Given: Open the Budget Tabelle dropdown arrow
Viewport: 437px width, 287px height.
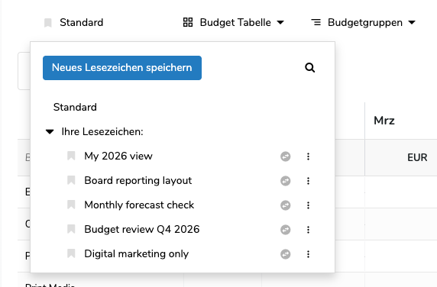Looking at the screenshot, I should [280, 22].
